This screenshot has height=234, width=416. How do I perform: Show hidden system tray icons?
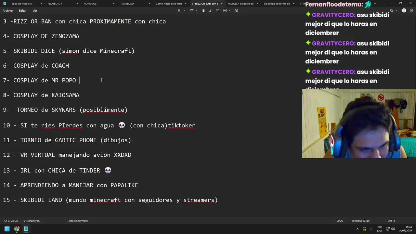(x=357, y=229)
